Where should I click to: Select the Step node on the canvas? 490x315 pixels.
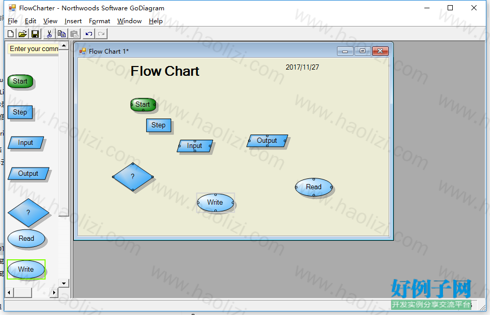coord(159,125)
